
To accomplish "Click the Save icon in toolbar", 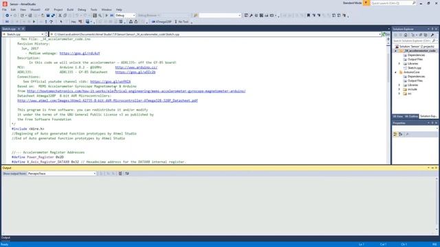I will pos(48,15).
